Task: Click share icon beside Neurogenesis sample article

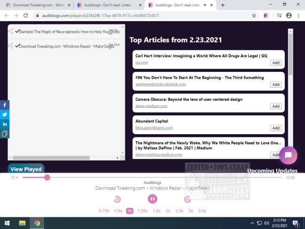Action: coord(11,31)
